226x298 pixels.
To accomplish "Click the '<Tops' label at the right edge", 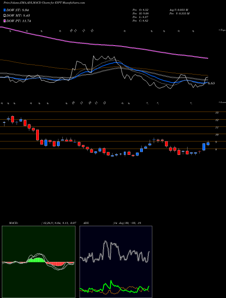I will tap(222, 30).
